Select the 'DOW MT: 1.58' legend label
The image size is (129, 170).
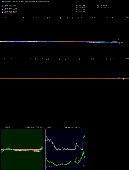10,9
